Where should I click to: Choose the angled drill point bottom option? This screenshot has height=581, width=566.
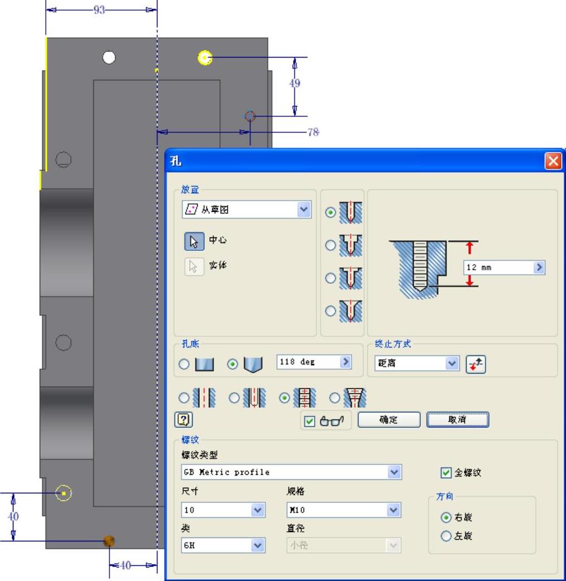pyautogui.click(x=232, y=364)
